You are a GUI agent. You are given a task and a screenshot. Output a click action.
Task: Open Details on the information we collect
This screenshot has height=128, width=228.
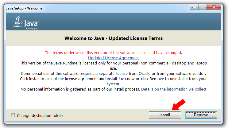(x=174, y=89)
